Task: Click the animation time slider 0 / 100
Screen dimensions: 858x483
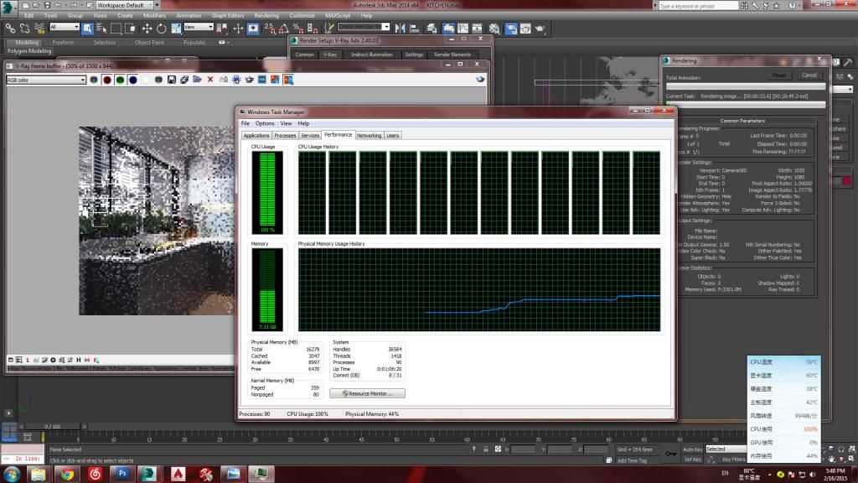Action: (x=52, y=426)
